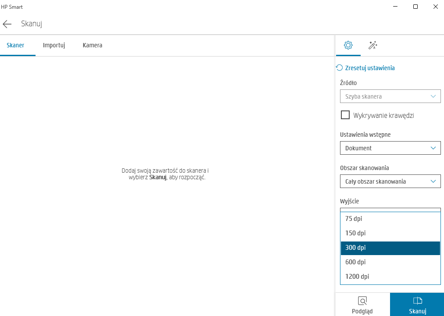
Task: Switch to the Kamera tab
Action: point(93,45)
